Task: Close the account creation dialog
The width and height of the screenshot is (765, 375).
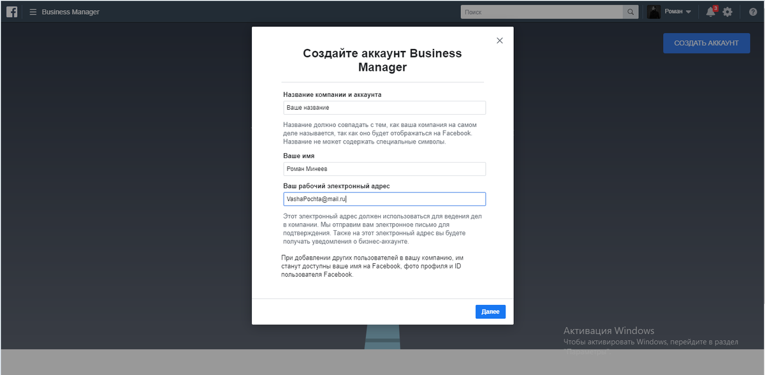Action: pos(500,40)
